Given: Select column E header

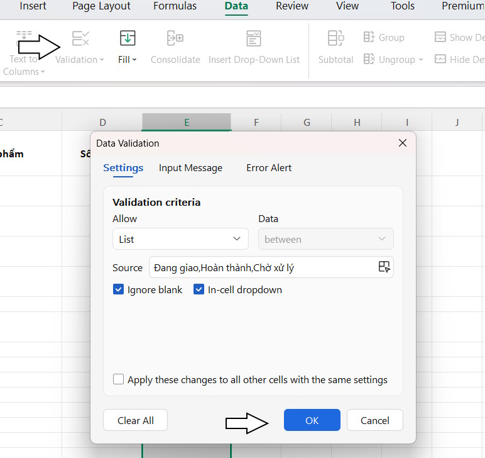Looking at the screenshot, I should [x=187, y=122].
